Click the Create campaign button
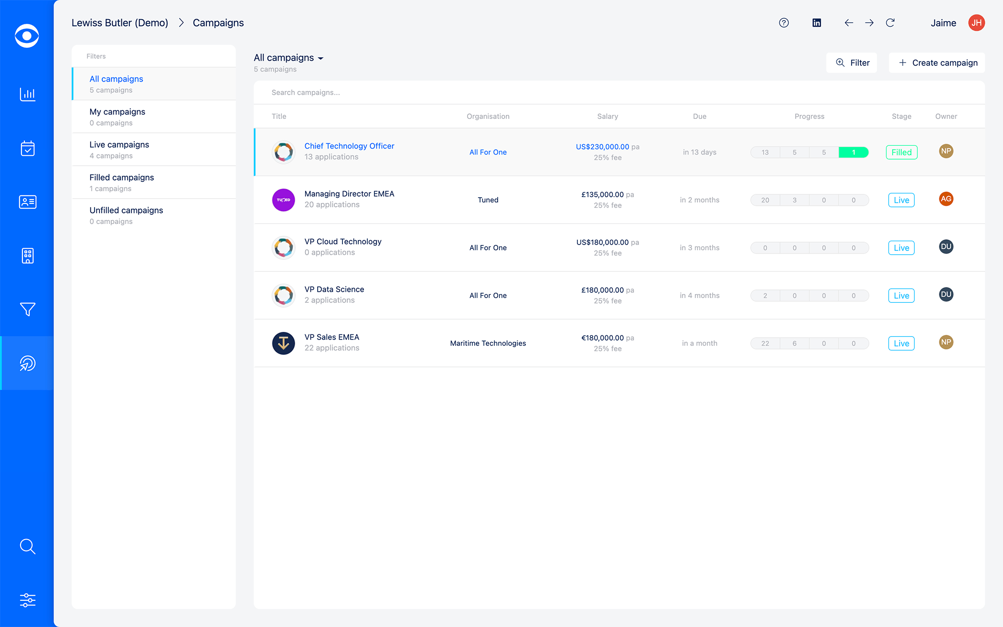The height and width of the screenshot is (627, 1003). (x=937, y=63)
